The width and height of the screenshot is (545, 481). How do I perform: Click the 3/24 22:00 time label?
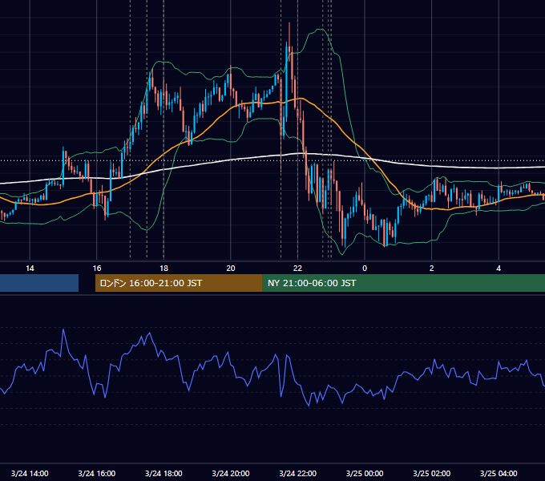(x=297, y=473)
